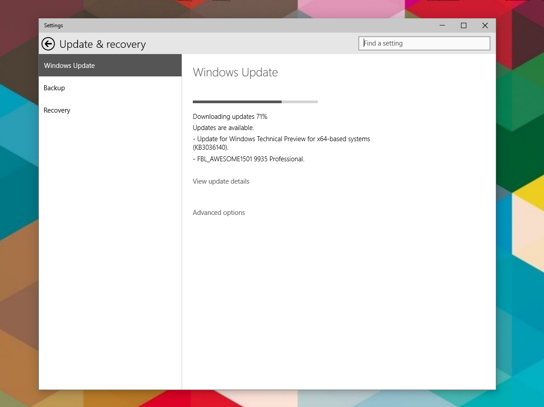Image resolution: width=544 pixels, height=407 pixels.
Task: Open the Recovery section
Action: pos(110,110)
